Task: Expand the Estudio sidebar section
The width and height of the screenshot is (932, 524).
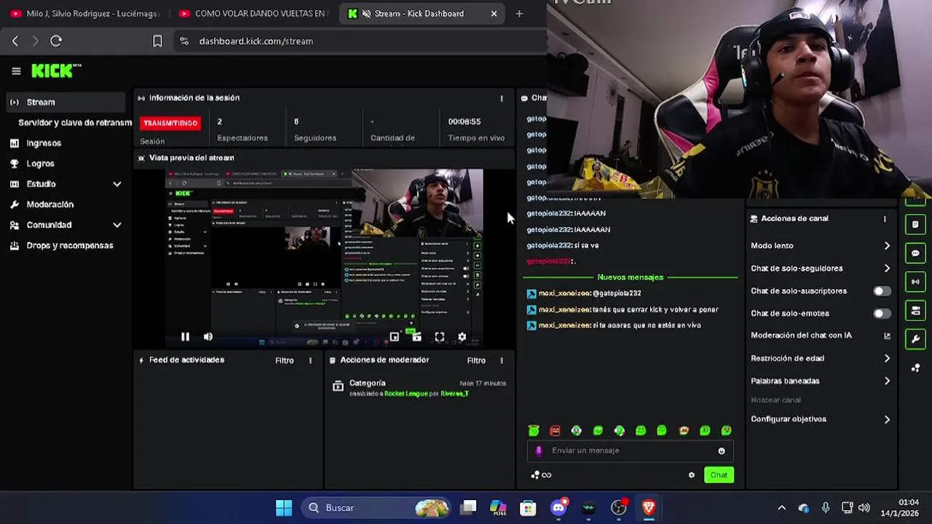Action: 116,184
